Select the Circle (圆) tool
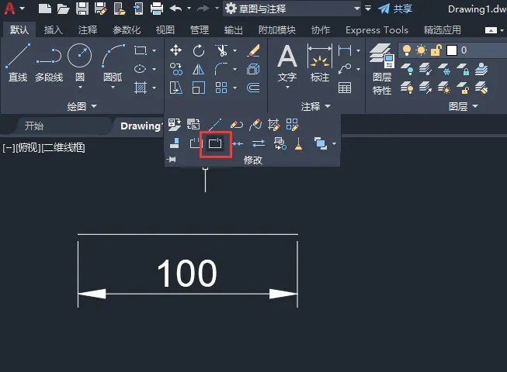The width and height of the screenshot is (507, 372). coord(79,64)
